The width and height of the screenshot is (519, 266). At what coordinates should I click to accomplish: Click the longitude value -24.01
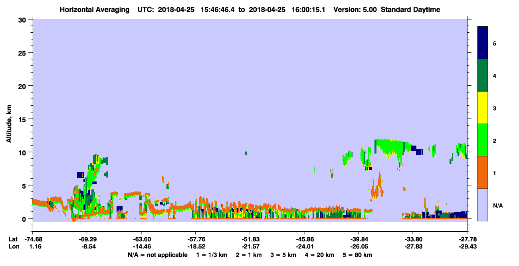click(x=304, y=246)
